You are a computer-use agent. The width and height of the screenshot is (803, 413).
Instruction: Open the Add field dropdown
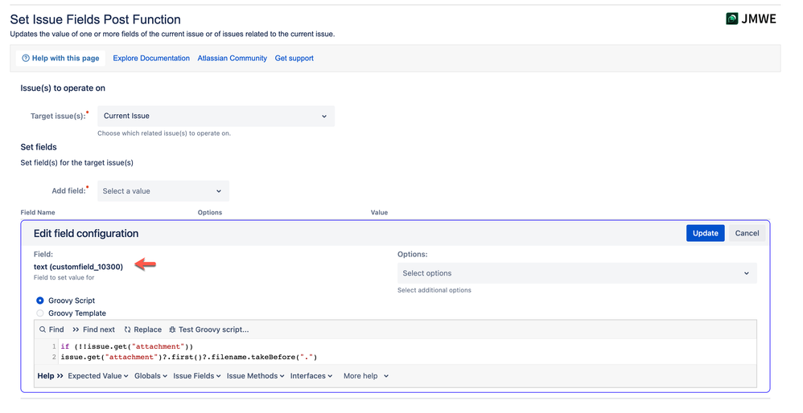[163, 191]
